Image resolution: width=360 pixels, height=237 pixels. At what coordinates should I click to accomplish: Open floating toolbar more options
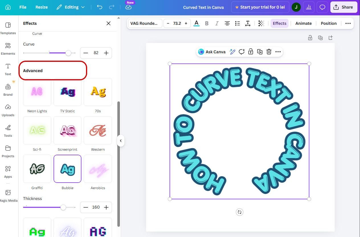point(278,52)
